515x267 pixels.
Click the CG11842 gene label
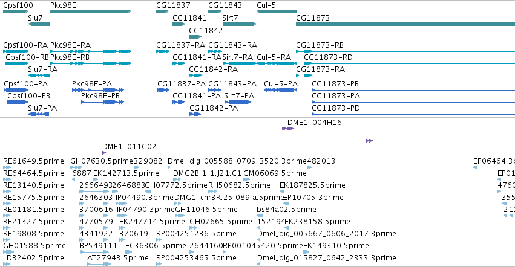coord(206,30)
